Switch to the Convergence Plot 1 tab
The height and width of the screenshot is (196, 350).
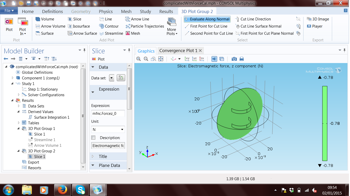click(178, 51)
